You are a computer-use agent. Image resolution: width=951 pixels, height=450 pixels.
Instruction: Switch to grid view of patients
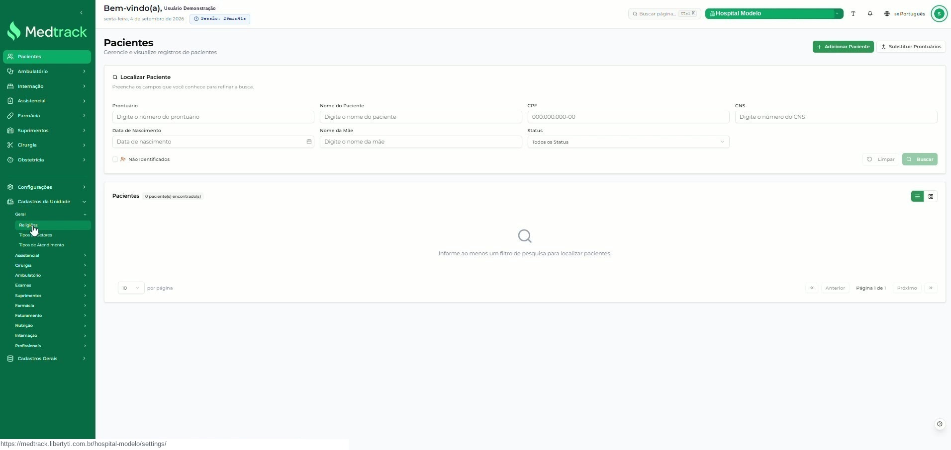click(x=931, y=196)
